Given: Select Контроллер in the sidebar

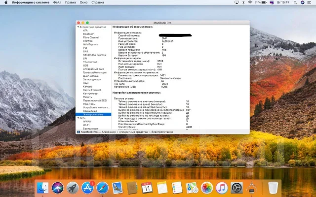Looking at the screenshot, I should point(90,94).
